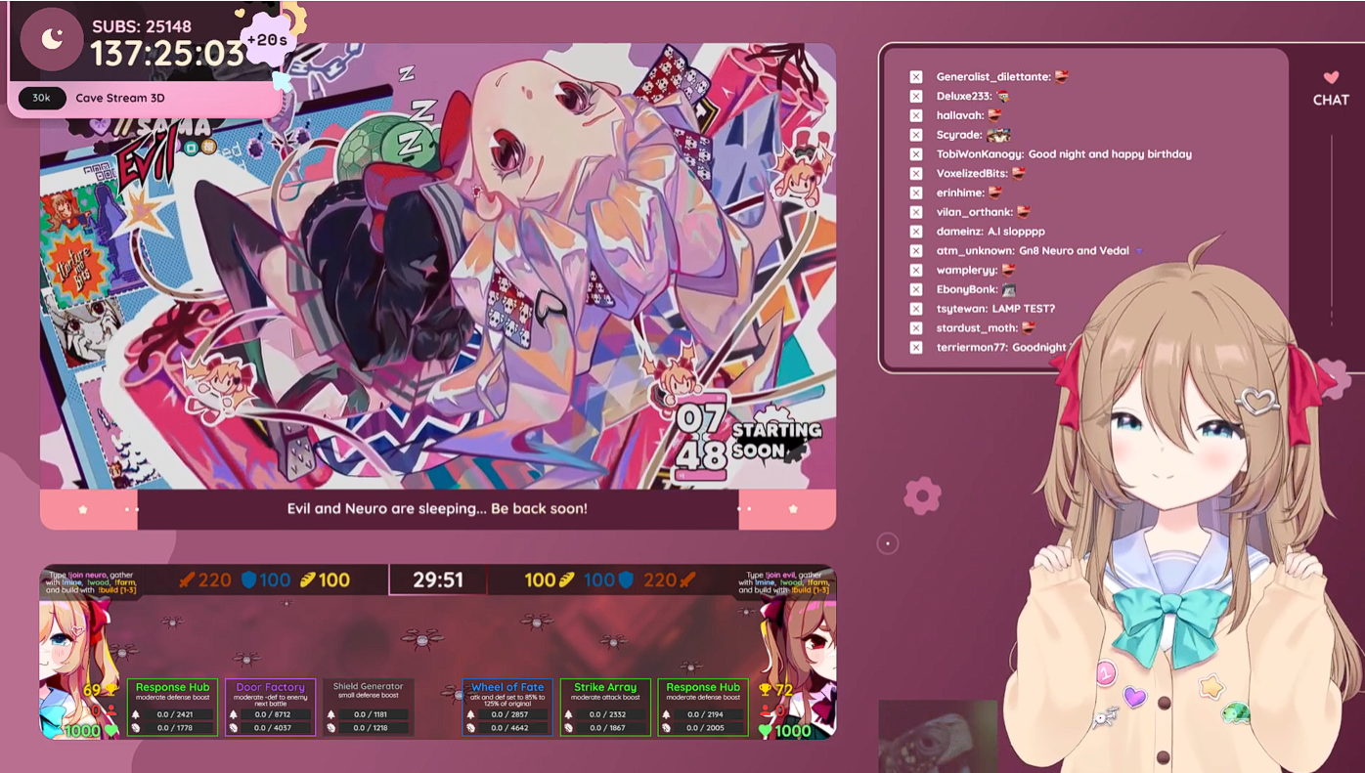Click the gold trophy icon next to 69
The height and width of the screenshot is (773, 1365).
[x=110, y=691]
